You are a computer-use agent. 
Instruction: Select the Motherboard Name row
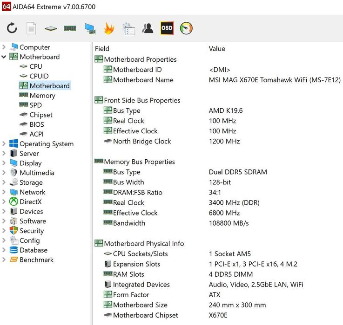click(222, 80)
